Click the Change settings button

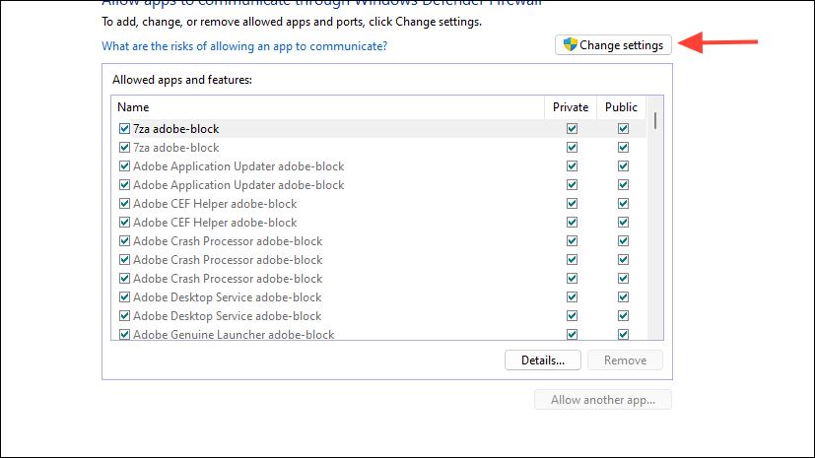point(613,45)
